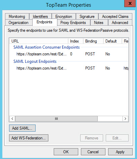Open the Advanced tab
137x159 pixels.
pos(120,23)
